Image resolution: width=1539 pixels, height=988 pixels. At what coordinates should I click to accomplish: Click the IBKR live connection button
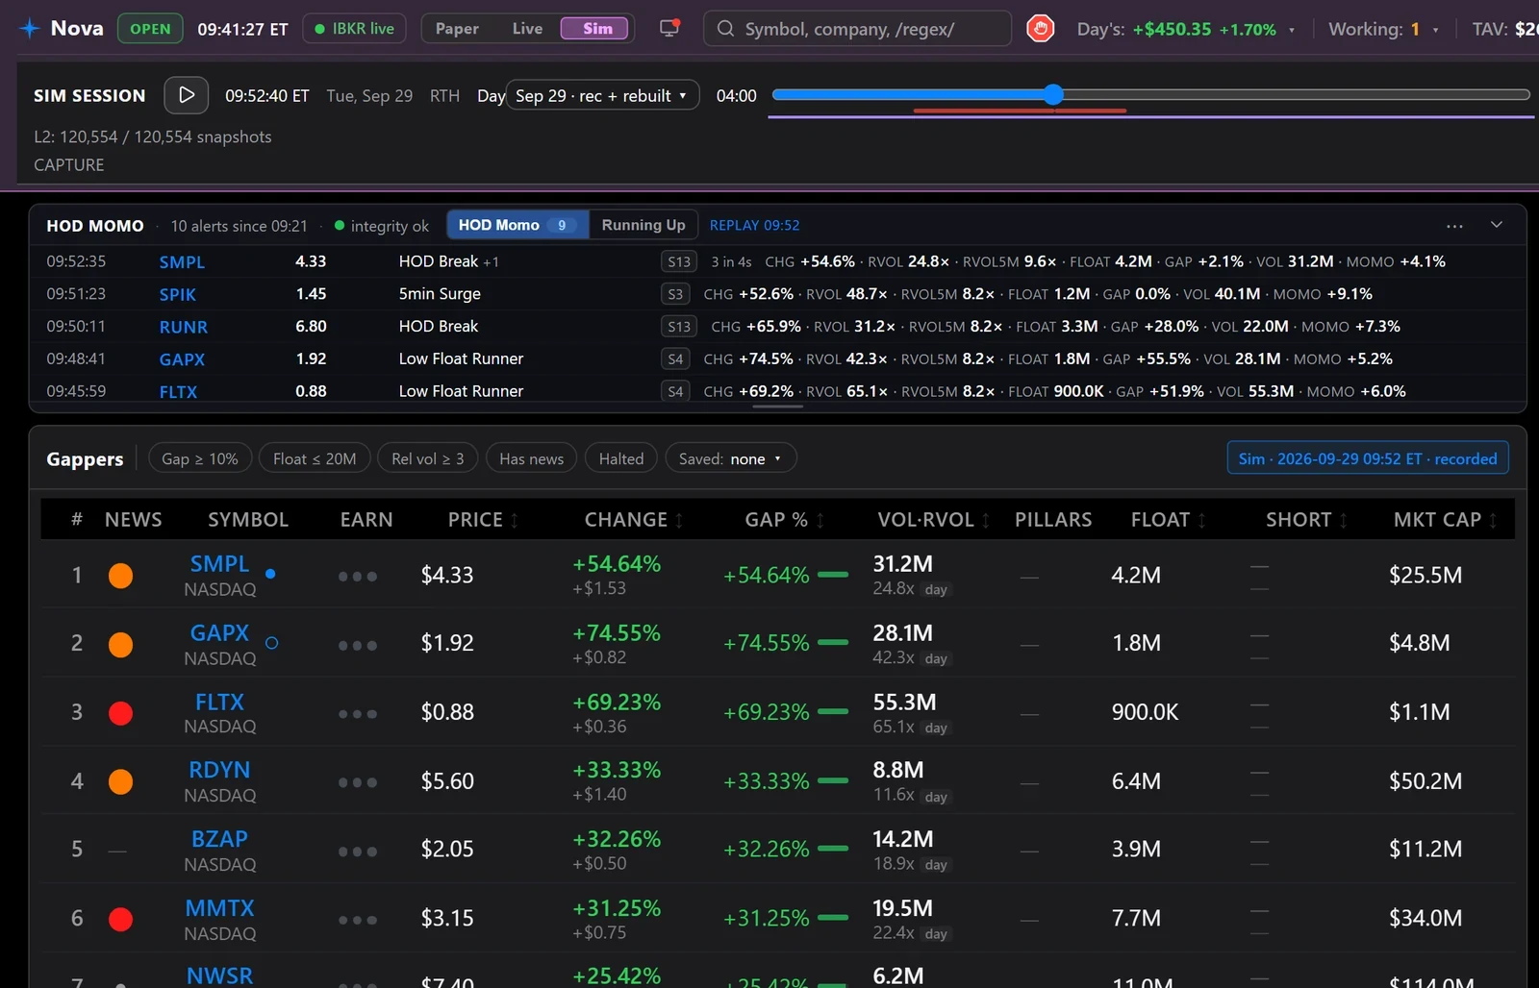coord(354,29)
